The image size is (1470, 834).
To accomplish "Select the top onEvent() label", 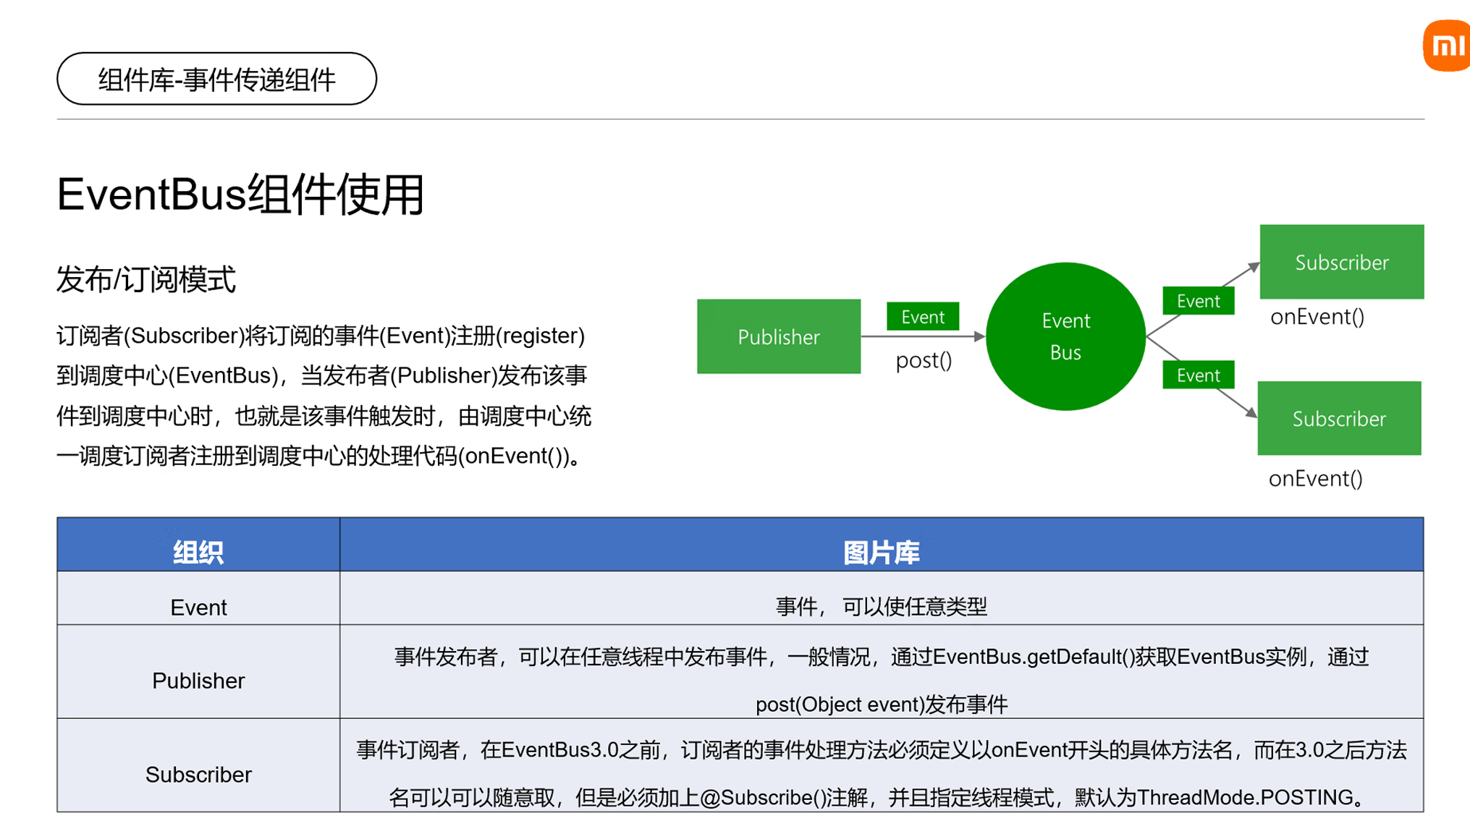I will point(1317,317).
